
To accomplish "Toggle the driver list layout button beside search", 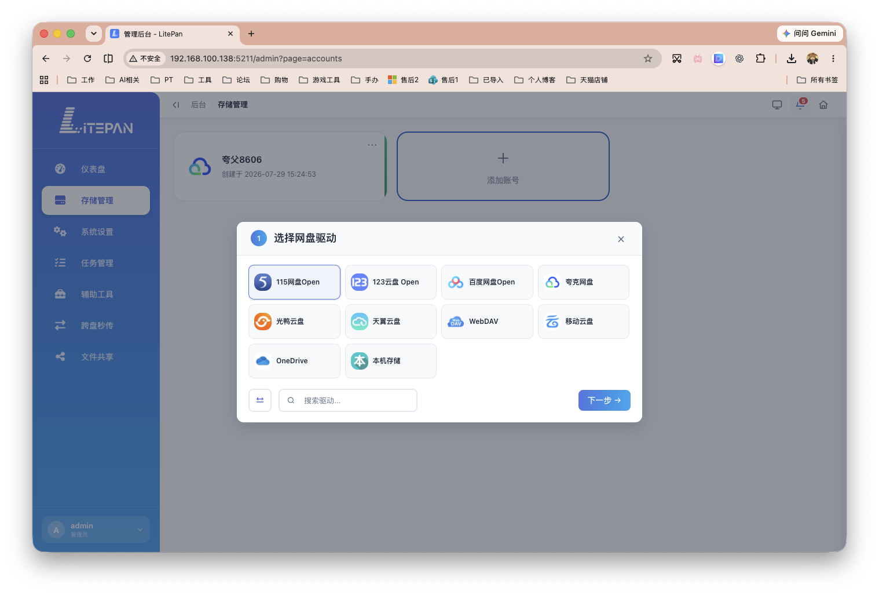I will click(260, 400).
